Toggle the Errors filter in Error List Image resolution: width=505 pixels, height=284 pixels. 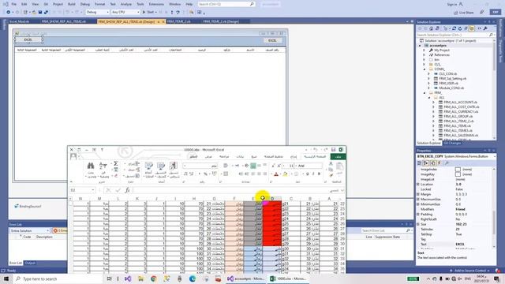[60, 230]
